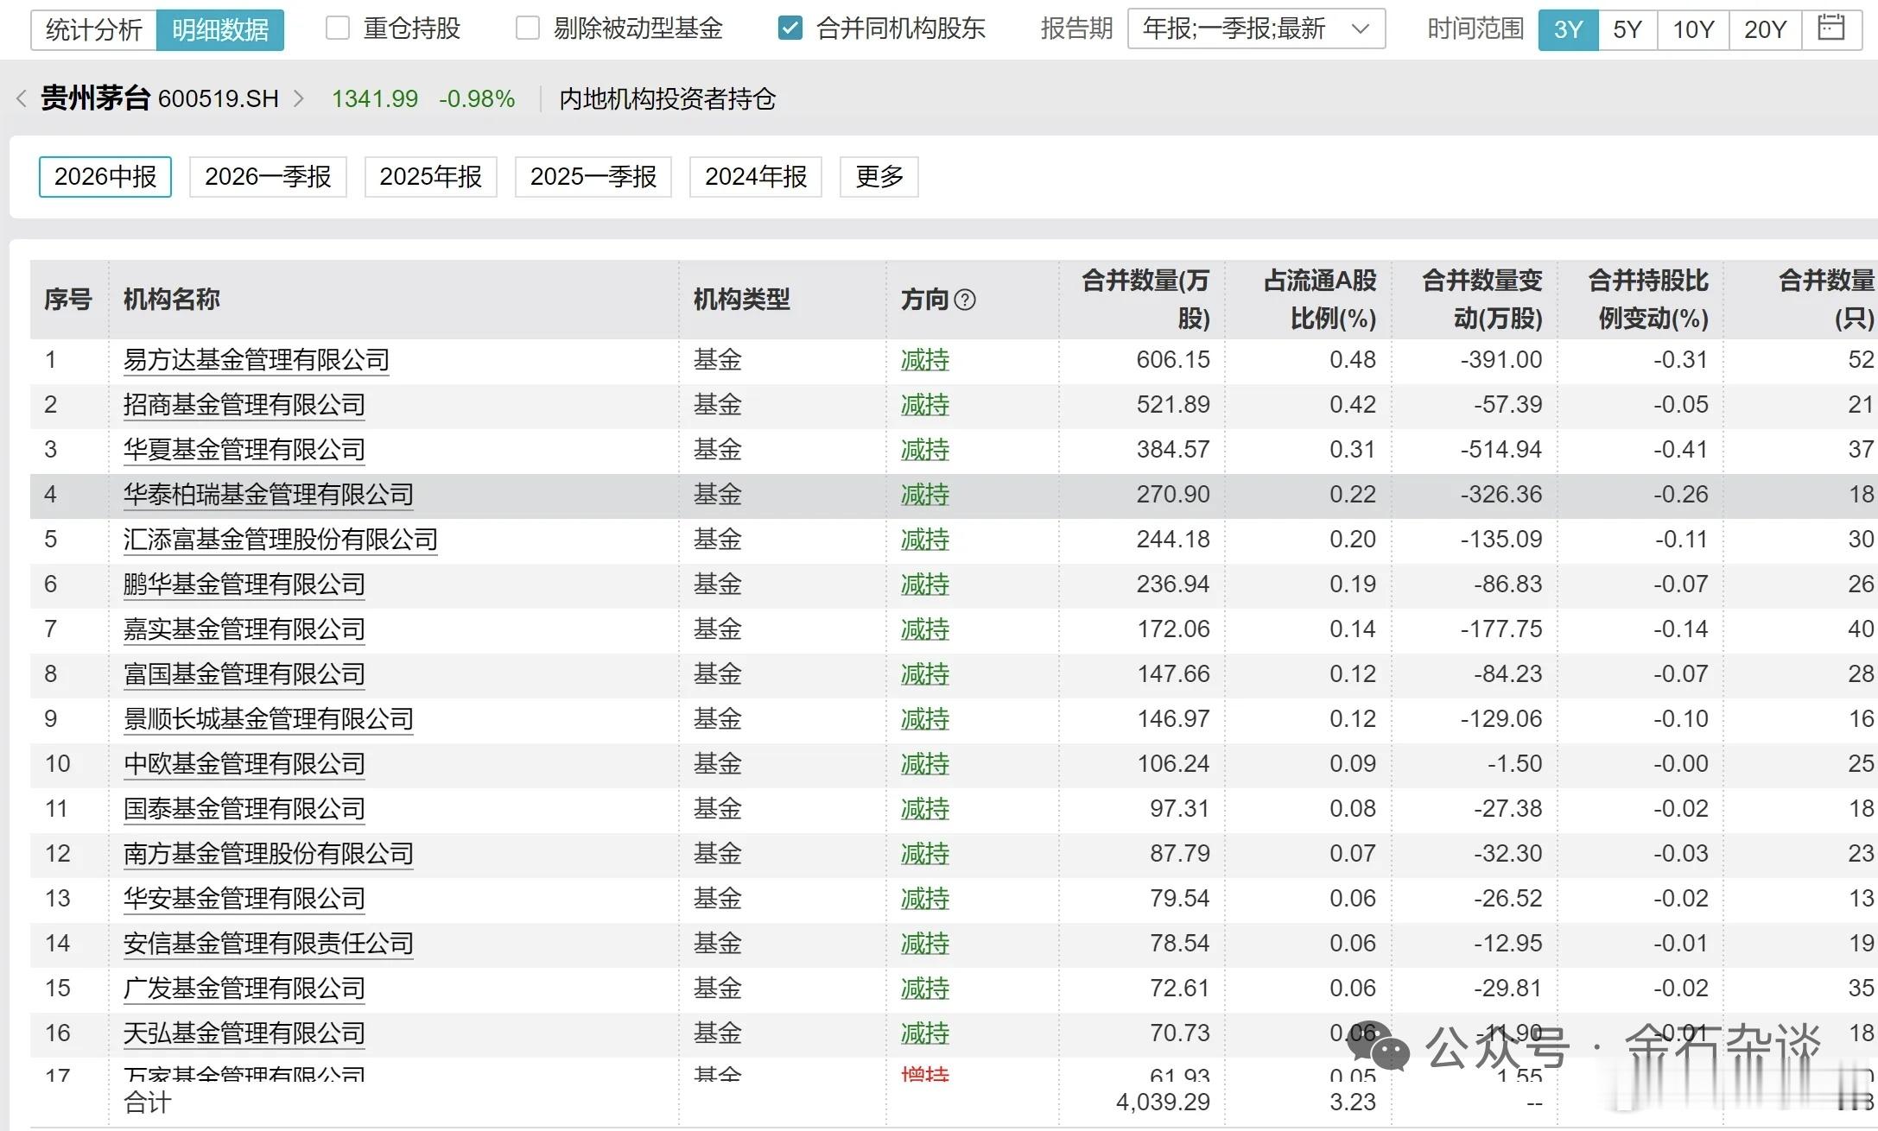This screenshot has width=1878, height=1131.
Task: View 汇添富基金管理股份有限公司 details
Action: pyautogui.click(x=281, y=540)
